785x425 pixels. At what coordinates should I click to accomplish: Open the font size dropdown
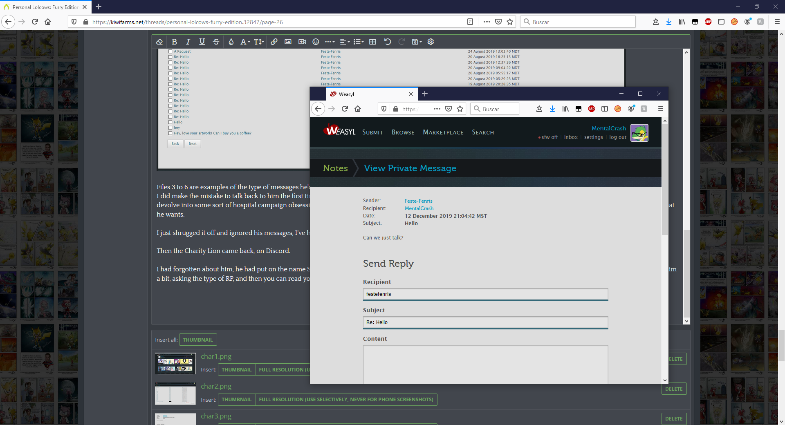tap(259, 42)
